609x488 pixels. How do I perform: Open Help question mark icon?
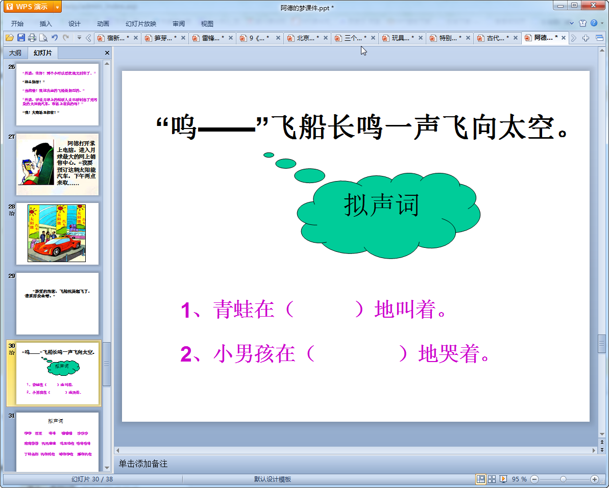pos(594,23)
